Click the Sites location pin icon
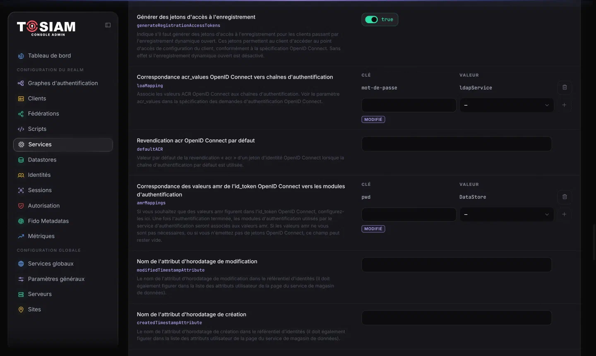 pyautogui.click(x=21, y=310)
